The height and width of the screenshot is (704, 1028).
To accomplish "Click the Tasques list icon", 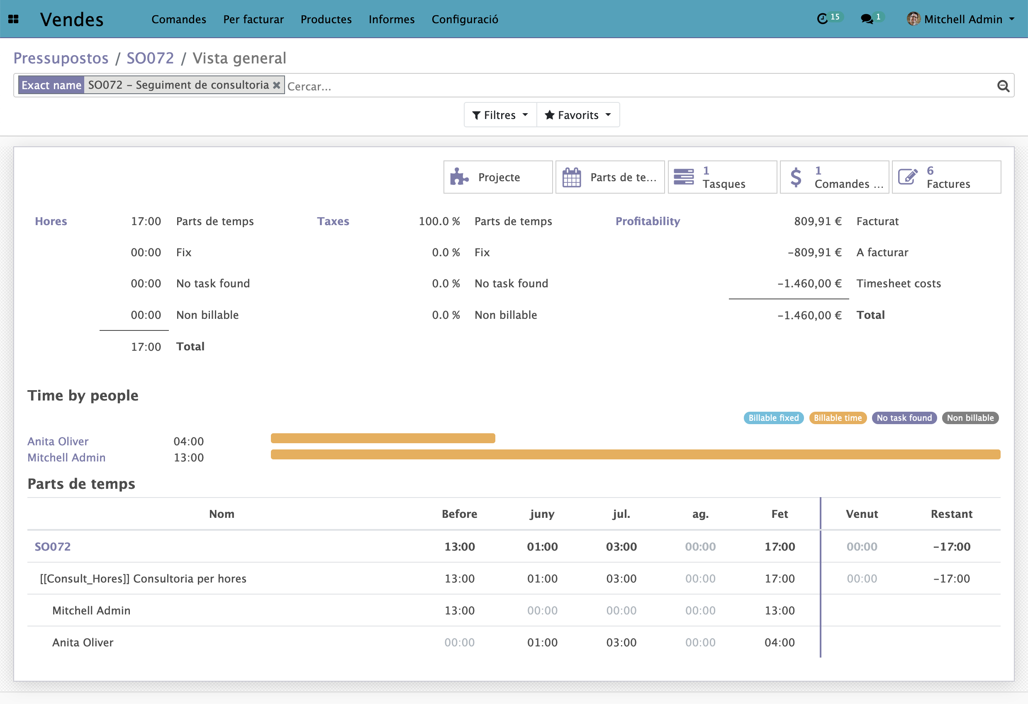I will click(684, 177).
